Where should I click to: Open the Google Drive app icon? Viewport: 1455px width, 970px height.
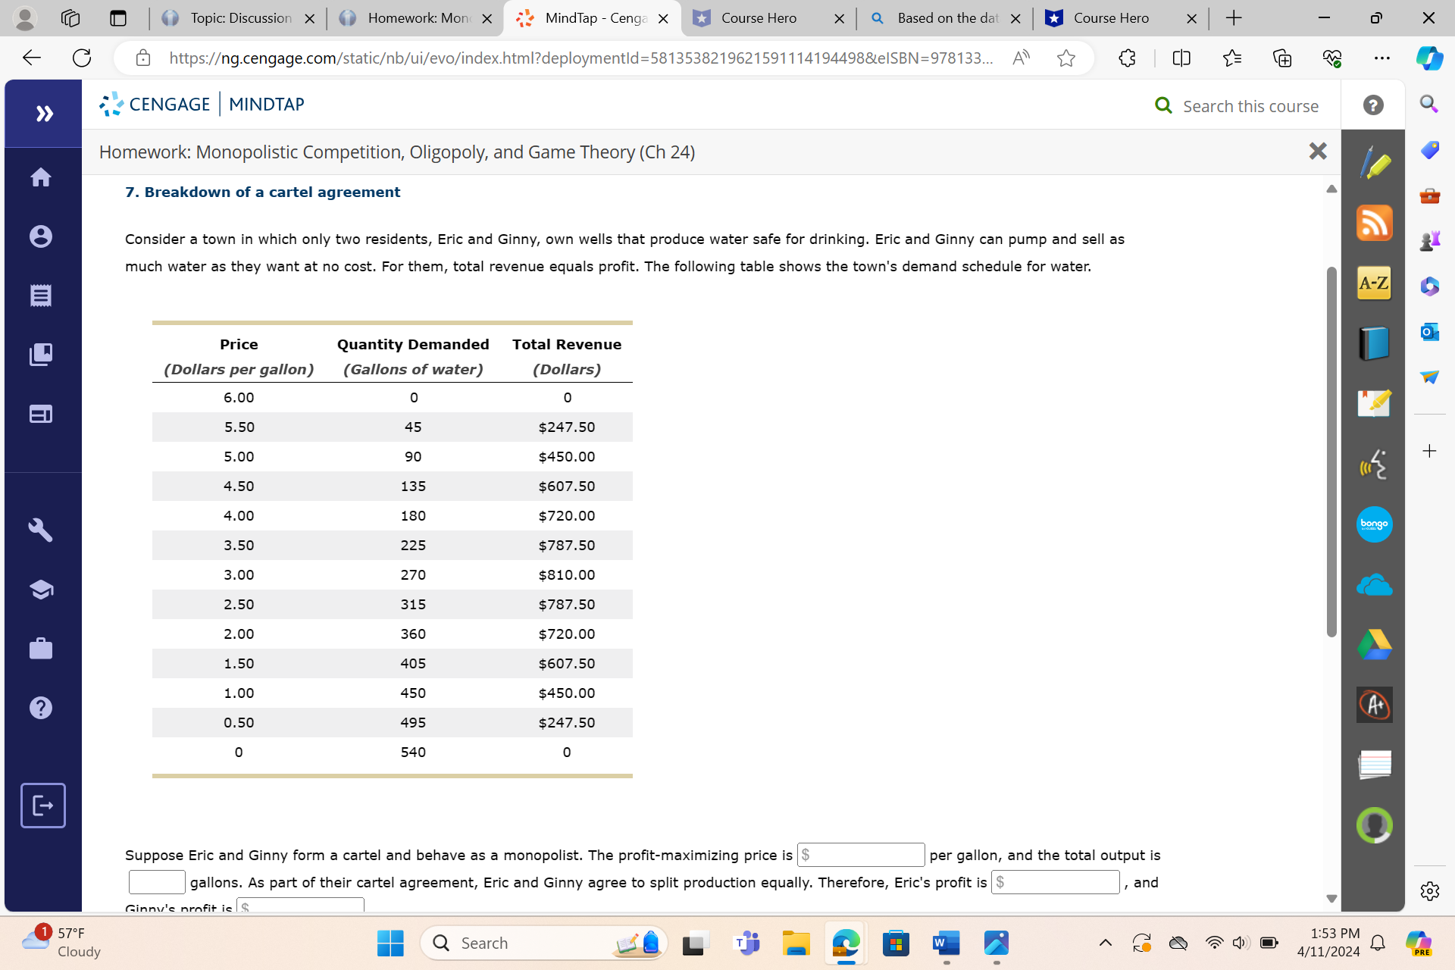1374,644
